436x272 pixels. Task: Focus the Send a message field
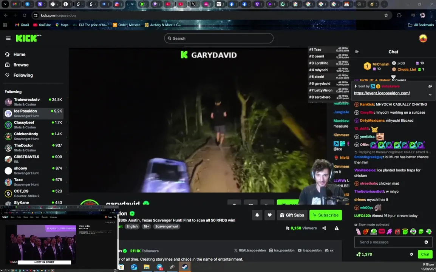point(393,242)
